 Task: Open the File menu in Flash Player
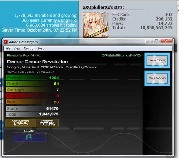pyautogui.click(x=8, y=49)
